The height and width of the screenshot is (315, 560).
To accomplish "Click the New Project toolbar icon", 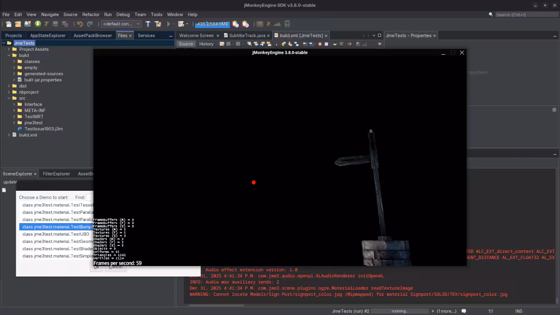I will [18, 24].
